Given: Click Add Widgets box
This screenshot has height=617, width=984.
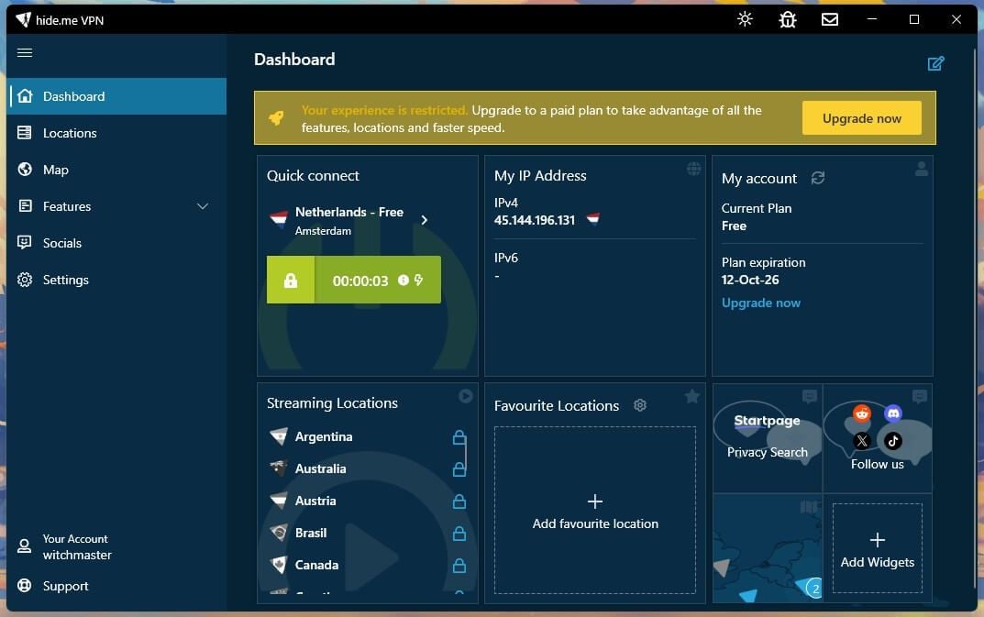Looking at the screenshot, I should tap(878, 548).
